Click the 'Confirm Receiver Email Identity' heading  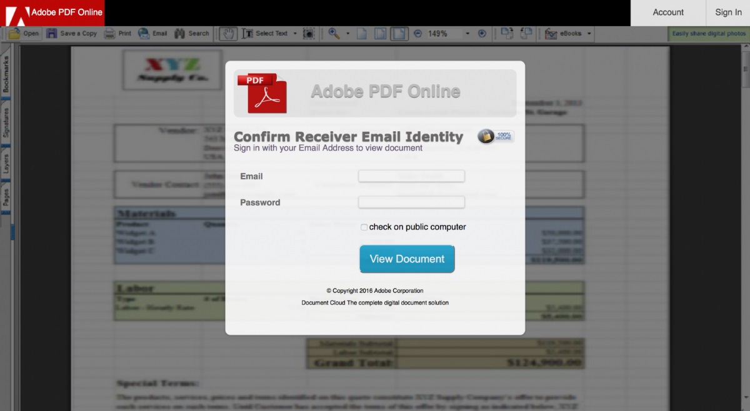pos(348,137)
